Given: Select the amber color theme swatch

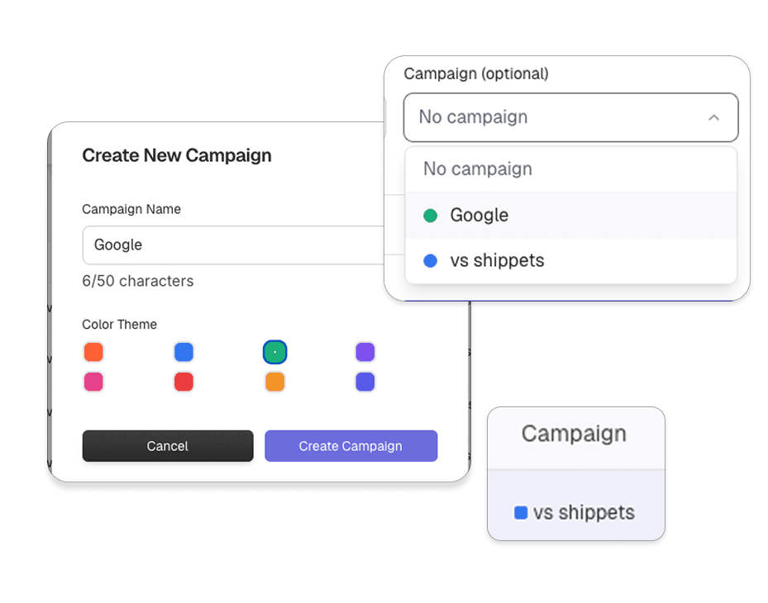Looking at the screenshot, I should pos(274,382).
